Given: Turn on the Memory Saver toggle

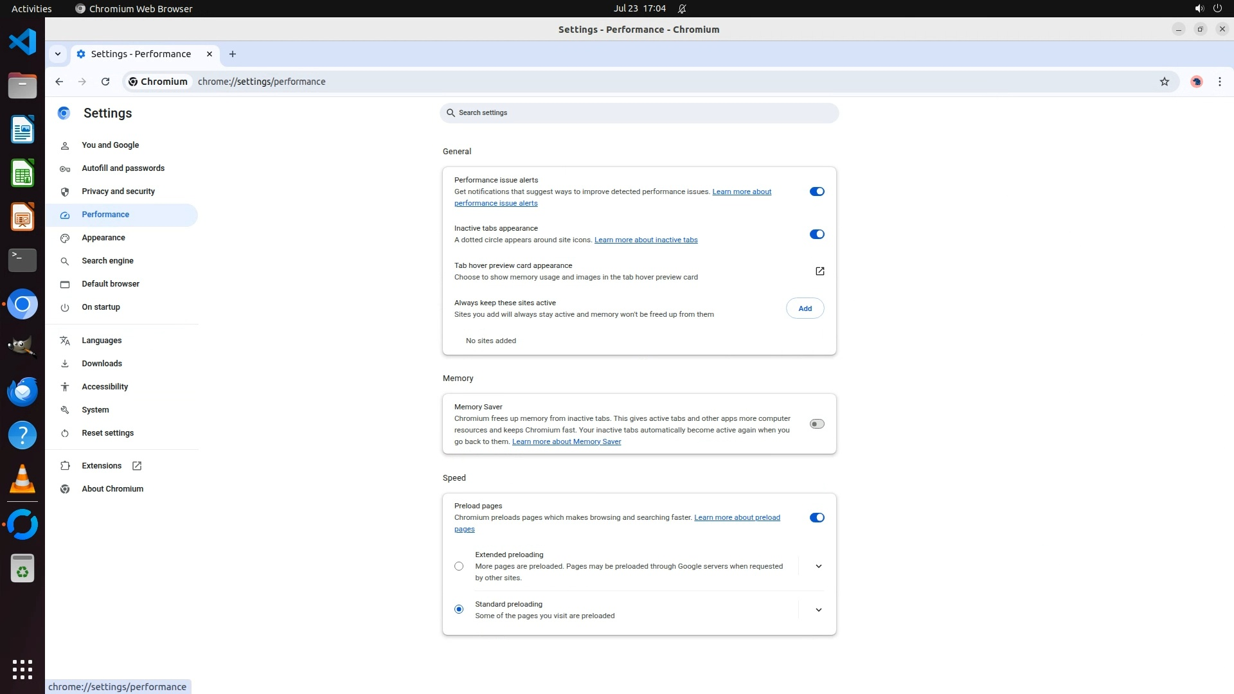Looking at the screenshot, I should point(816,424).
